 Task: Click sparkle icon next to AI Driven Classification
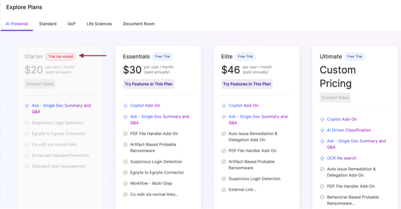point(322,130)
